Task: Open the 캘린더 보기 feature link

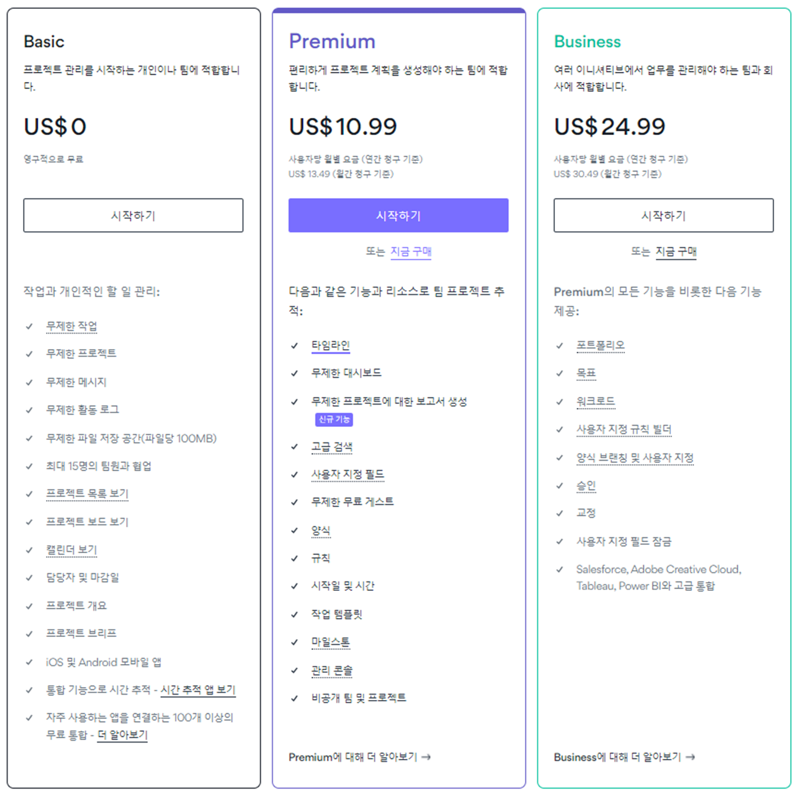Action: pos(71,550)
